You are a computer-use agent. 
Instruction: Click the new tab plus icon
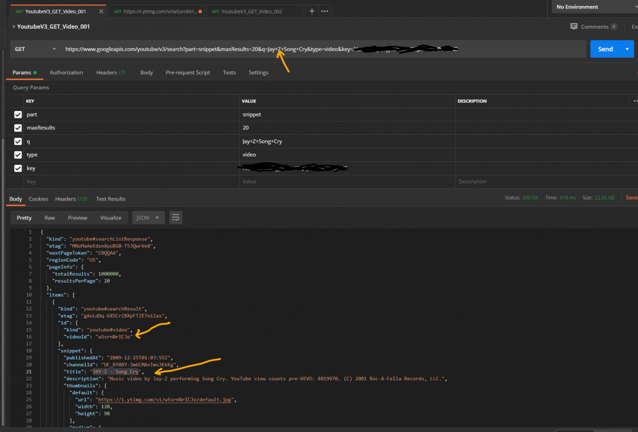click(x=312, y=11)
